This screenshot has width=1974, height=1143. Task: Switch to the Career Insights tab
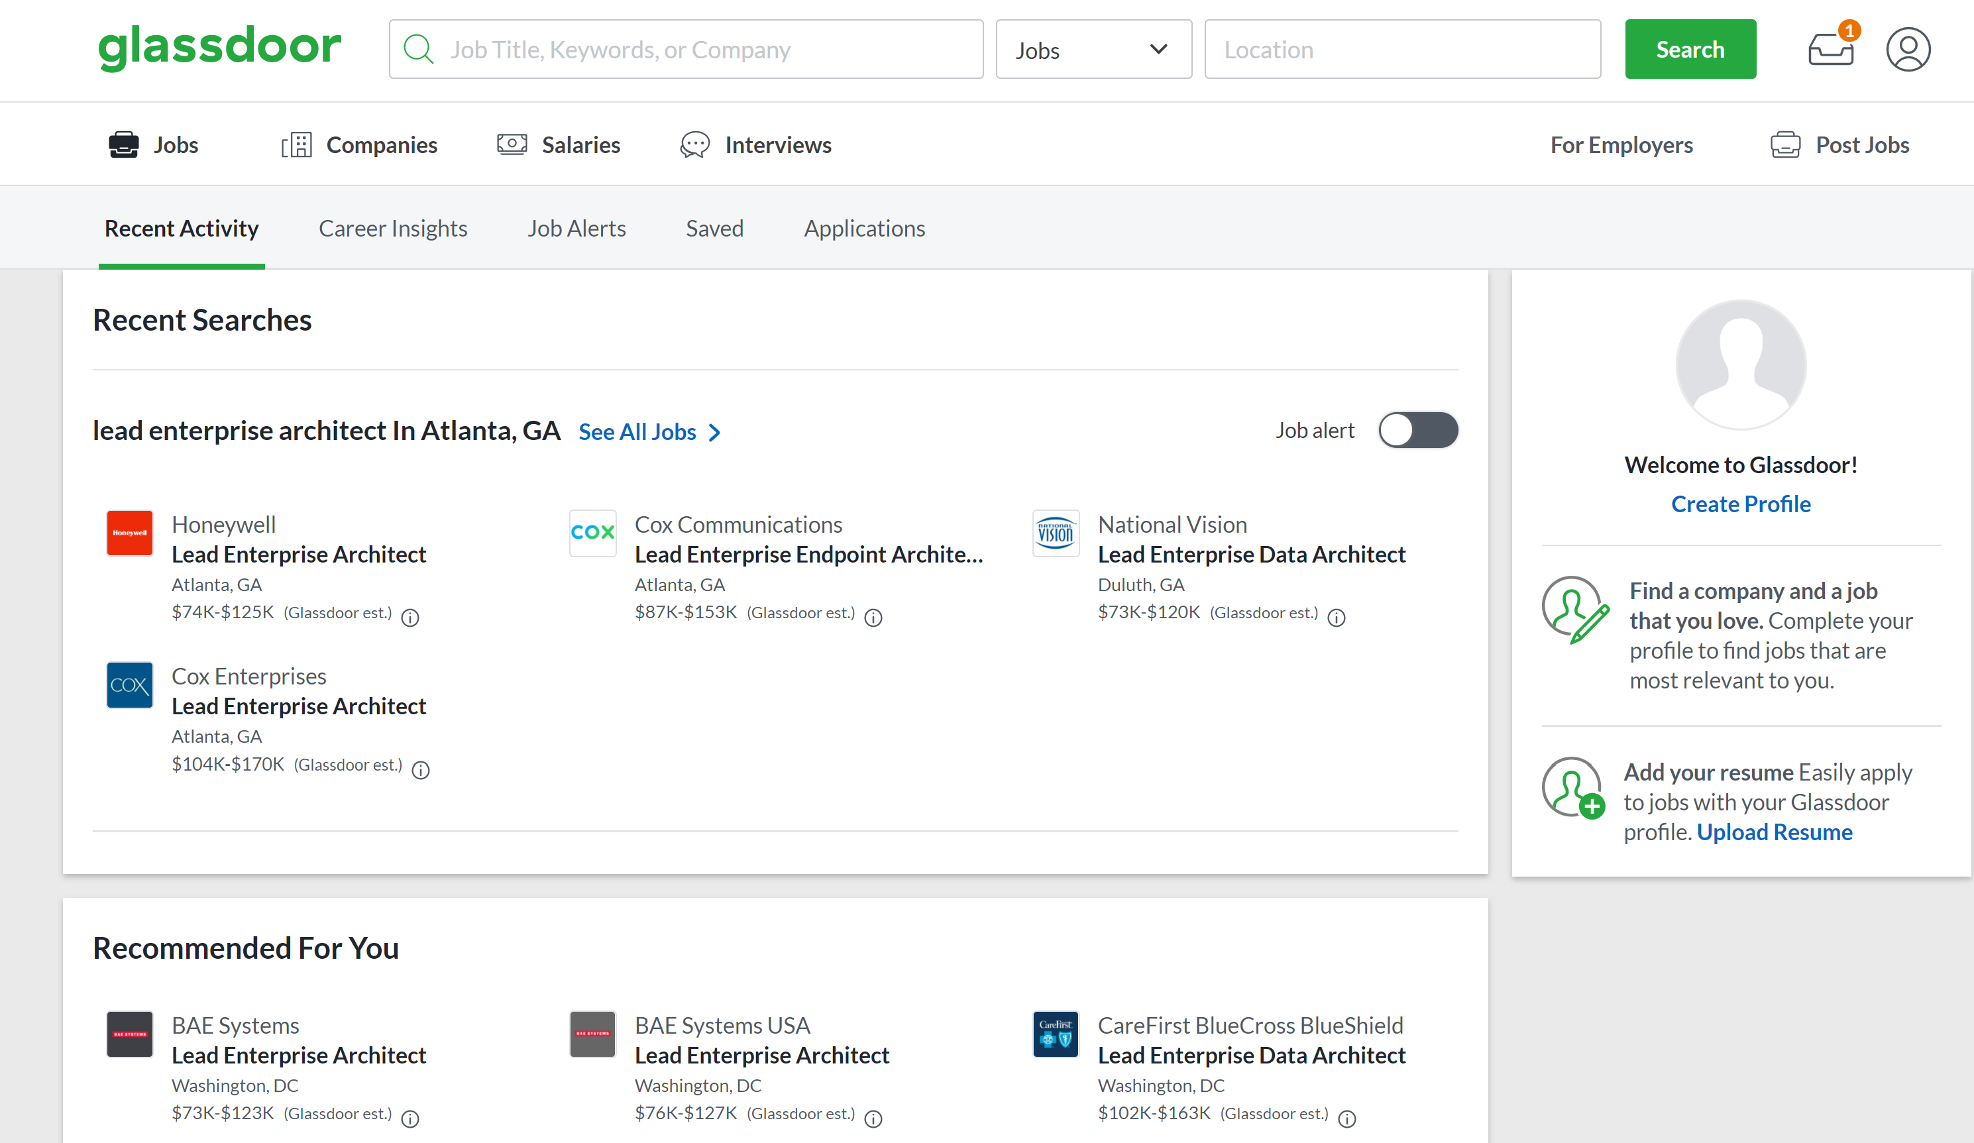tap(392, 228)
